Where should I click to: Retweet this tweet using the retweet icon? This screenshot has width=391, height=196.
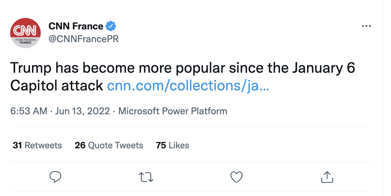click(146, 177)
